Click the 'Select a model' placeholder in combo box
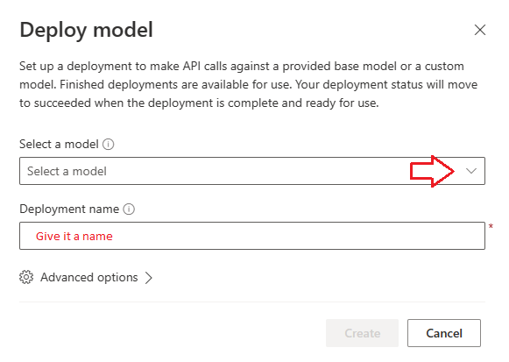 coord(67,171)
